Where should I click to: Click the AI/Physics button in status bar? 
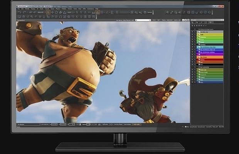tap(105, 124)
